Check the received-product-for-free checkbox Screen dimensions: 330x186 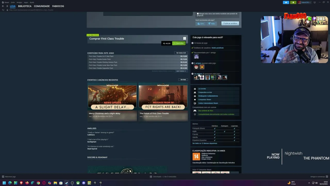(x=198, y=14)
